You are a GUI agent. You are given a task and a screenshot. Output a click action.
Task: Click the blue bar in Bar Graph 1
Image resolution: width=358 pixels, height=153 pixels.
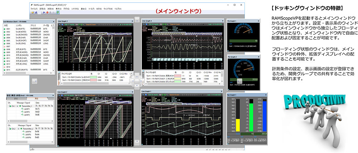pyautogui.click(x=265, y=117)
